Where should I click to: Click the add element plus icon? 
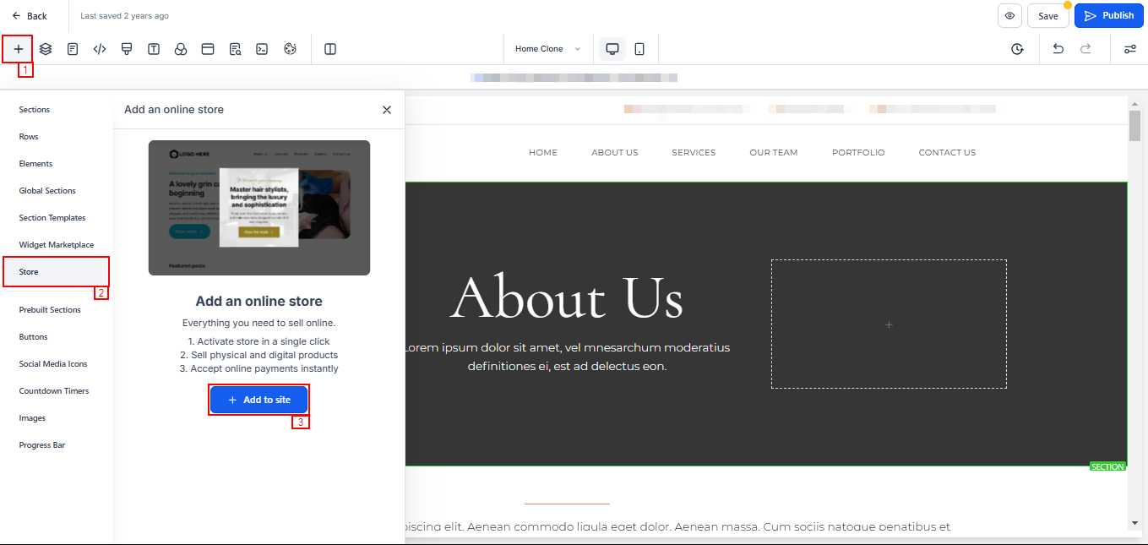pyautogui.click(x=19, y=49)
